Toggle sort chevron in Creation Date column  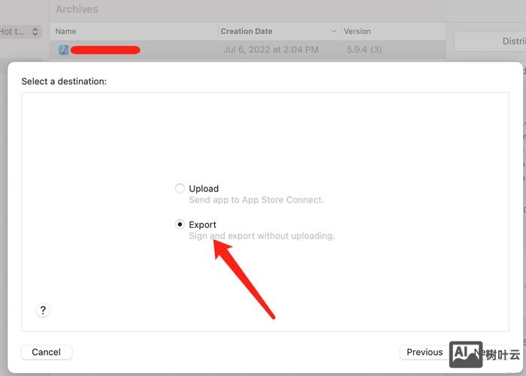[x=334, y=32]
